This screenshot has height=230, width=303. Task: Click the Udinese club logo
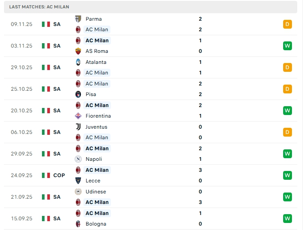(78, 192)
